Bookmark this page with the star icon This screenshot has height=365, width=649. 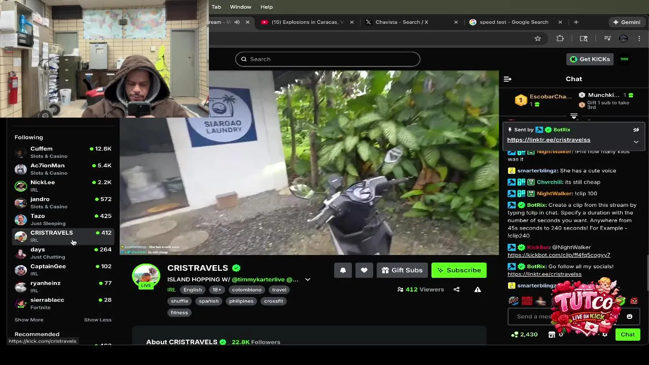tap(537, 39)
